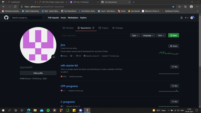Screen dimensions: 201x113
Task: Open the aws educate bookmark
Action: pos(134,11)
